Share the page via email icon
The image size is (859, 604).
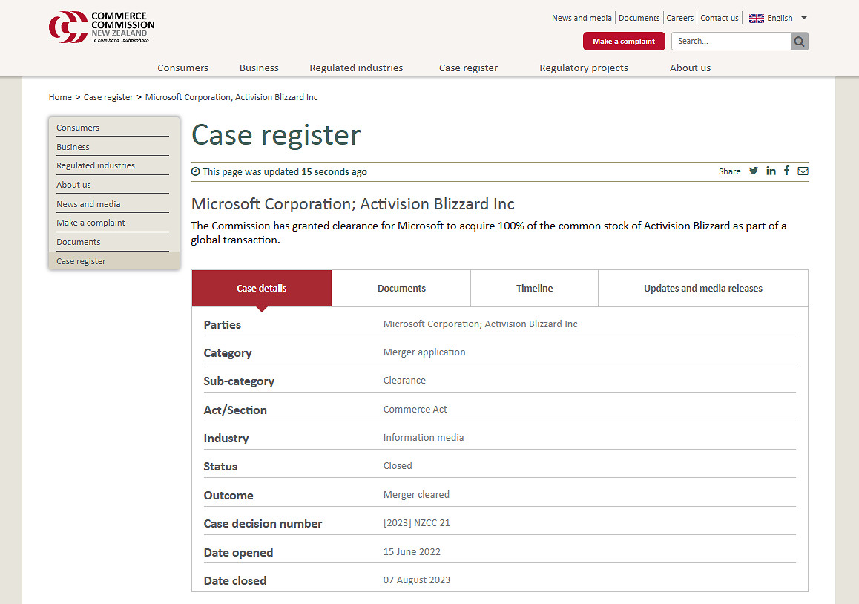[x=803, y=171]
